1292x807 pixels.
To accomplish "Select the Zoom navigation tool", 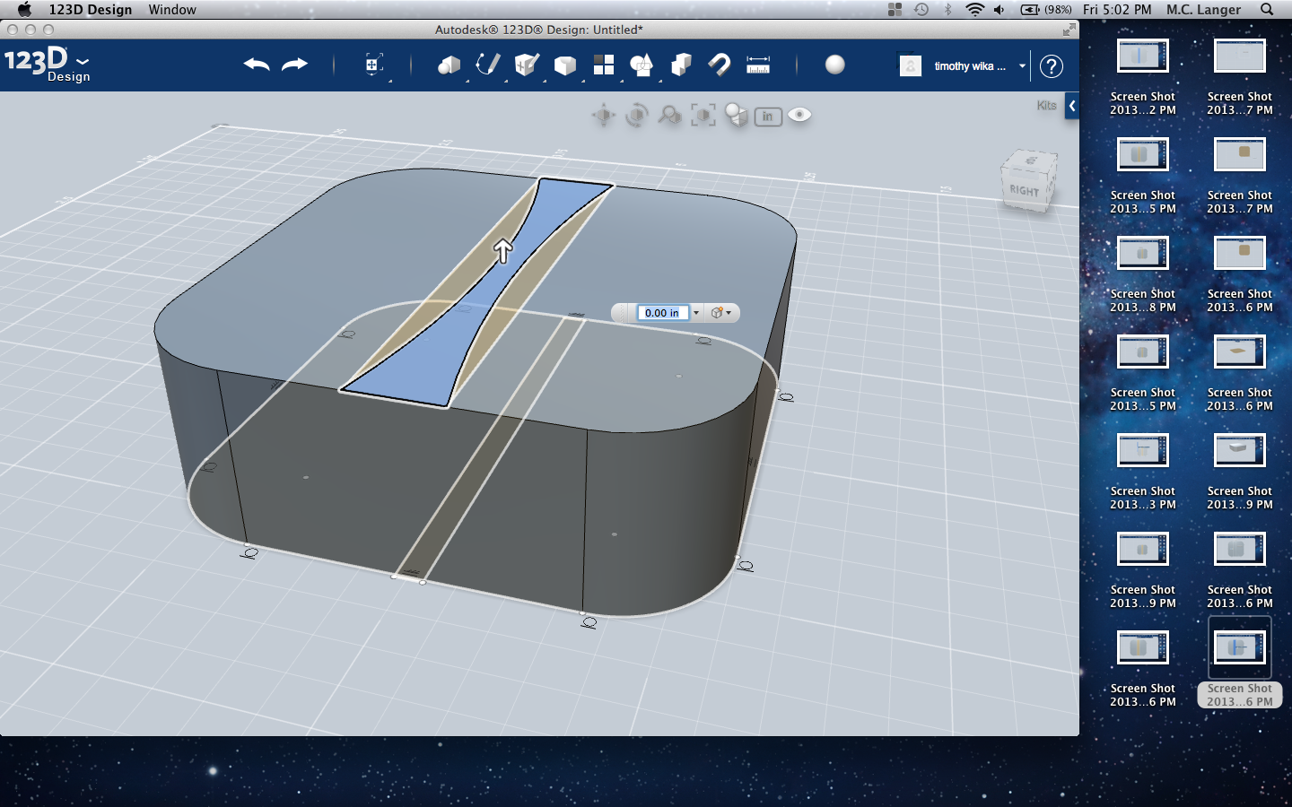I will (x=669, y=115).
